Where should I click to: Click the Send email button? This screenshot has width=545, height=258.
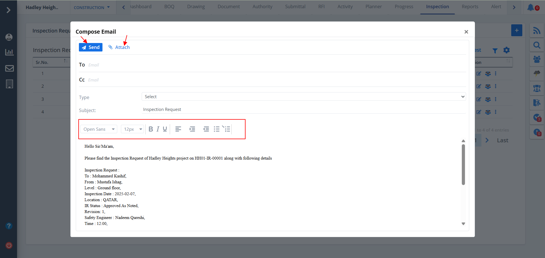click(x=91, y=47)
